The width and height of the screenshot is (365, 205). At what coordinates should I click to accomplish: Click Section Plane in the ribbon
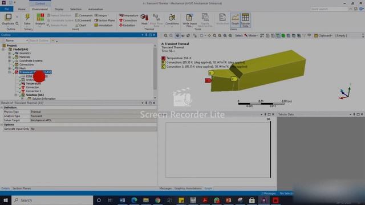(x=104, y=20)
